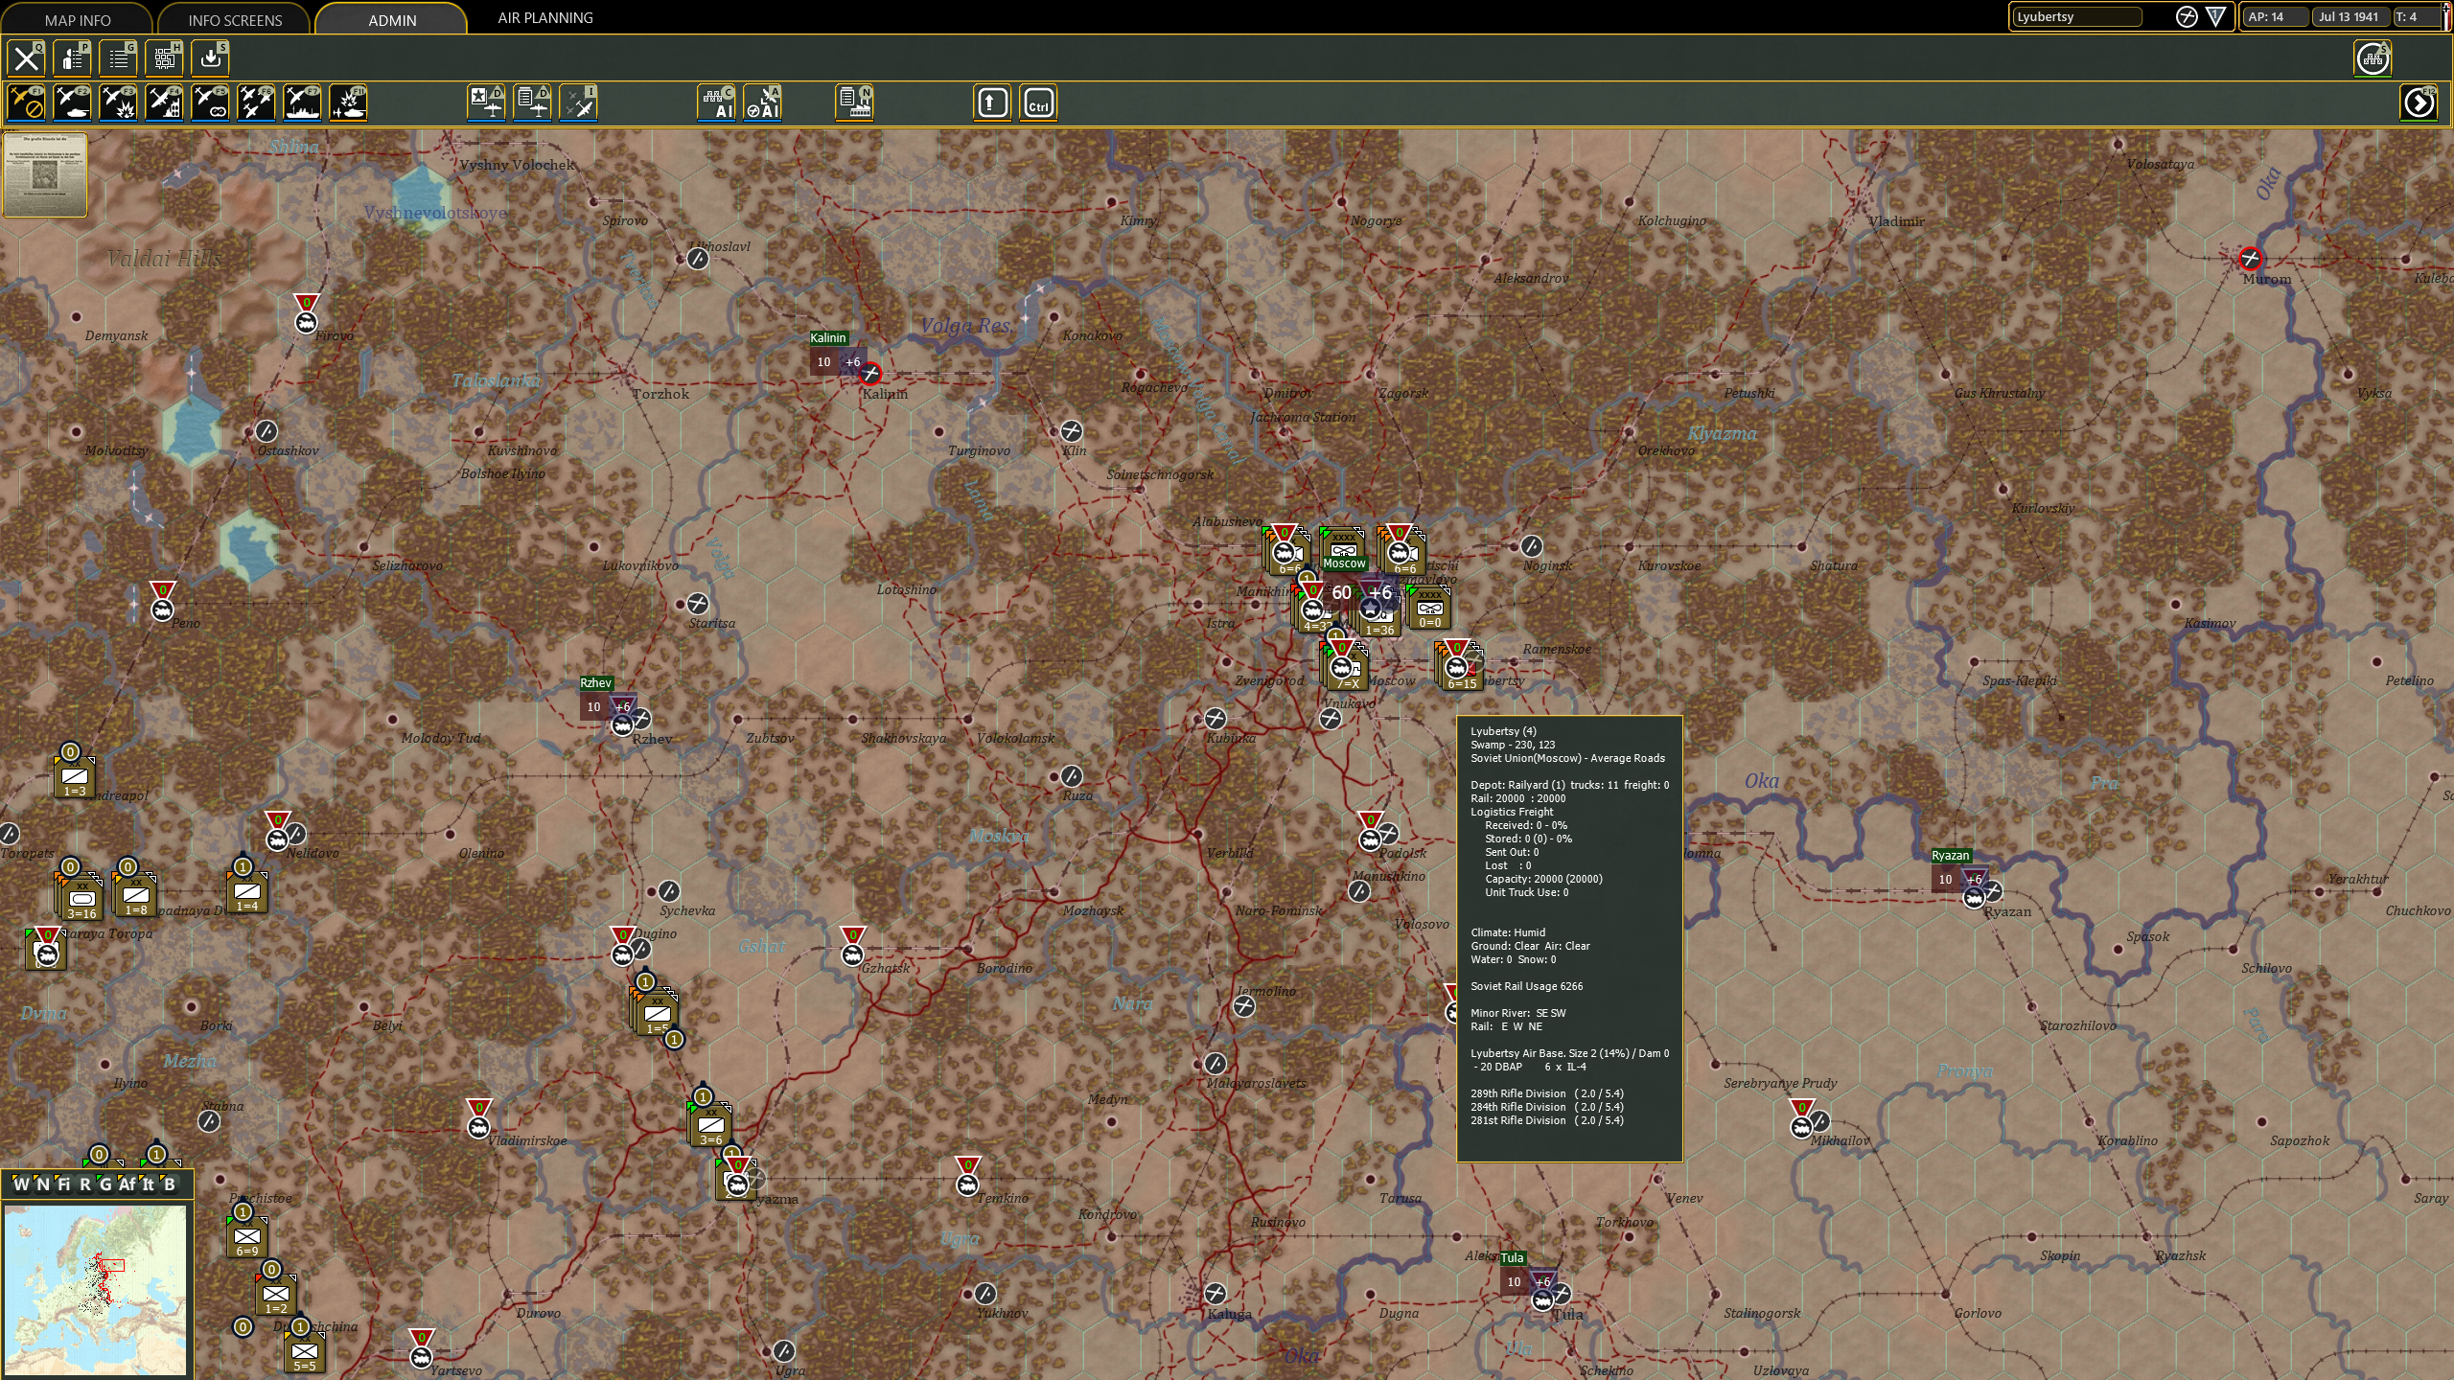Click the list document D aircraft icon

tap(533, 103)
